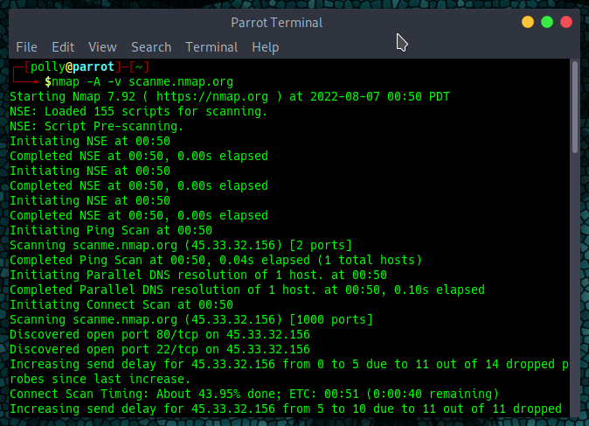Viewport: 589px width, 426px height.
Task: Open the File menu
Action: (x=27, y=47)
